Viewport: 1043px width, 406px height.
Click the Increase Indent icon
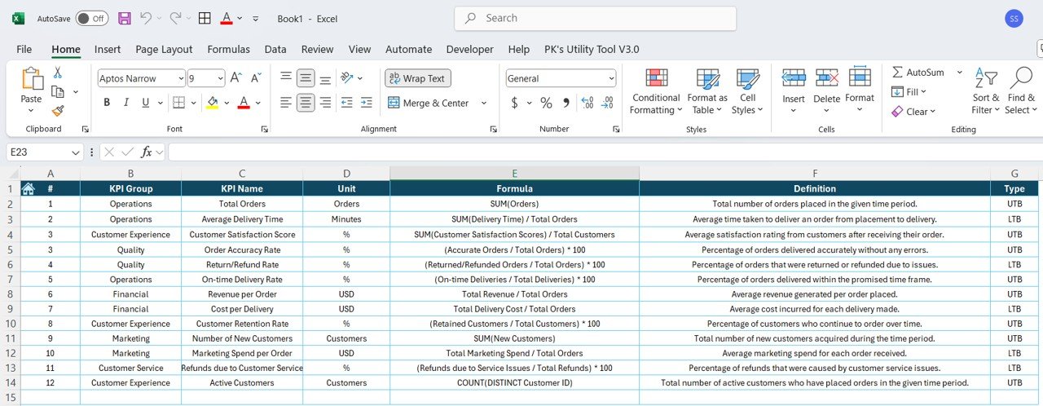[x=367, y=103]
